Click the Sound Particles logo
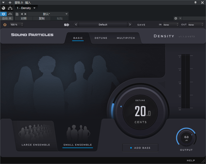Image resolution: width=206 pixels, height=164 pixels. (x=32, y=35)
